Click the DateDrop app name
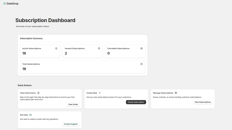Screen dimensions: 232x130 [12, 3]
